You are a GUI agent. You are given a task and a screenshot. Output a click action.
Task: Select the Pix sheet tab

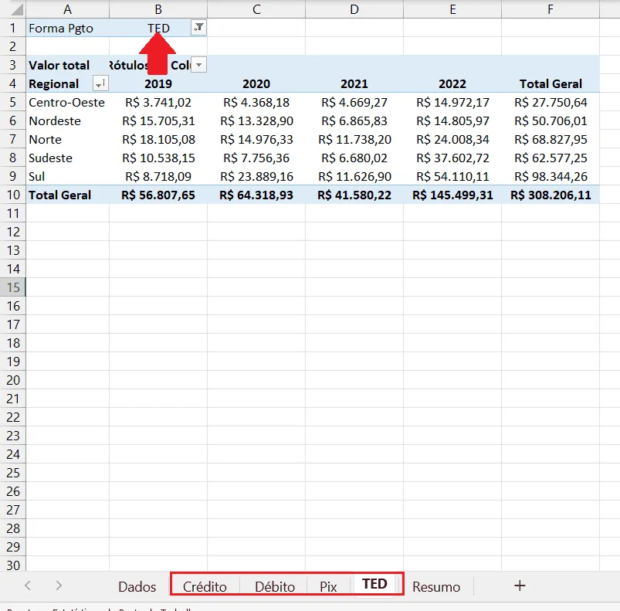pos(328,586)
